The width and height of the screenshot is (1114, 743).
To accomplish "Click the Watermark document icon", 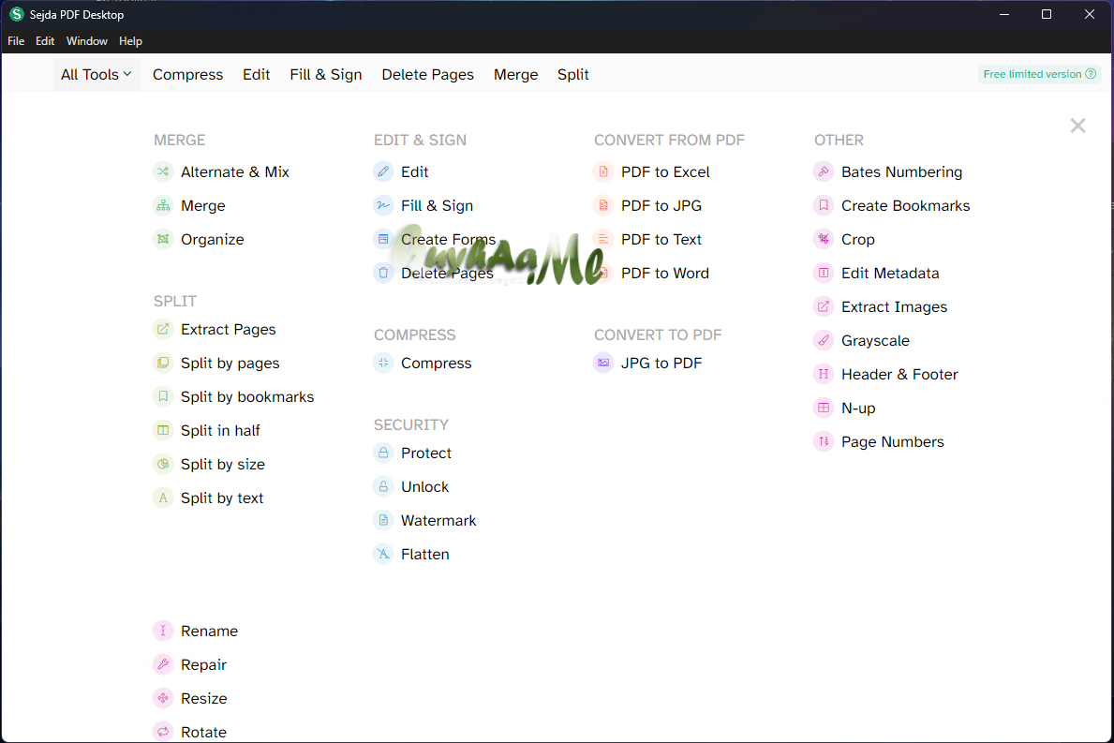I will (x=383, y=520).
